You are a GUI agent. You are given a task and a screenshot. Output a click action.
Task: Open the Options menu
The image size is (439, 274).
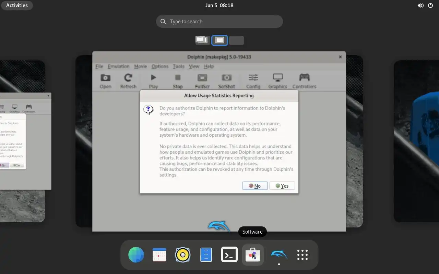point(160,66)
